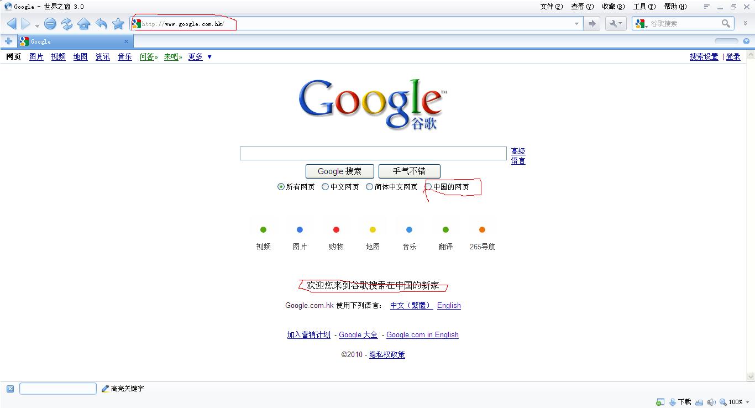Close the find bar with X icon

point(10,389)
